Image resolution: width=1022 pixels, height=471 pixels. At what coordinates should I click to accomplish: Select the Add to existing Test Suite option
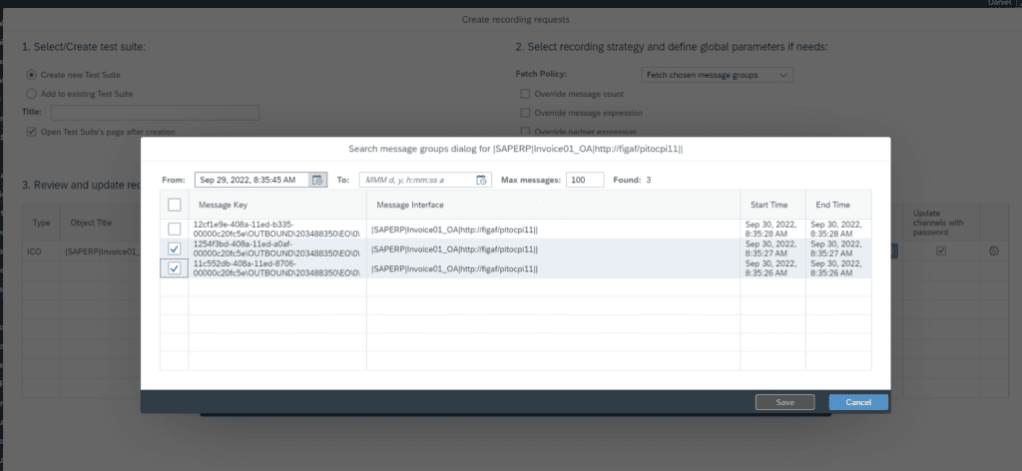tap(31, 94)
